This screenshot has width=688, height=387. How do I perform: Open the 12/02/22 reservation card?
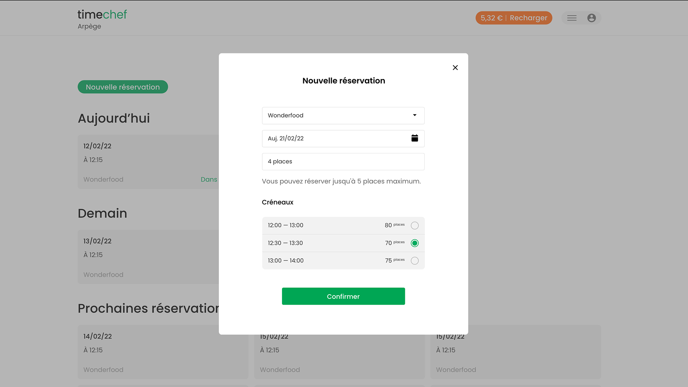[148, 162]
